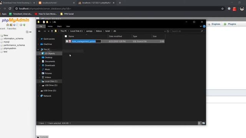
Task: Click the phpMyAdmin reload navigation icon
Action: click(x=24, y=25)
